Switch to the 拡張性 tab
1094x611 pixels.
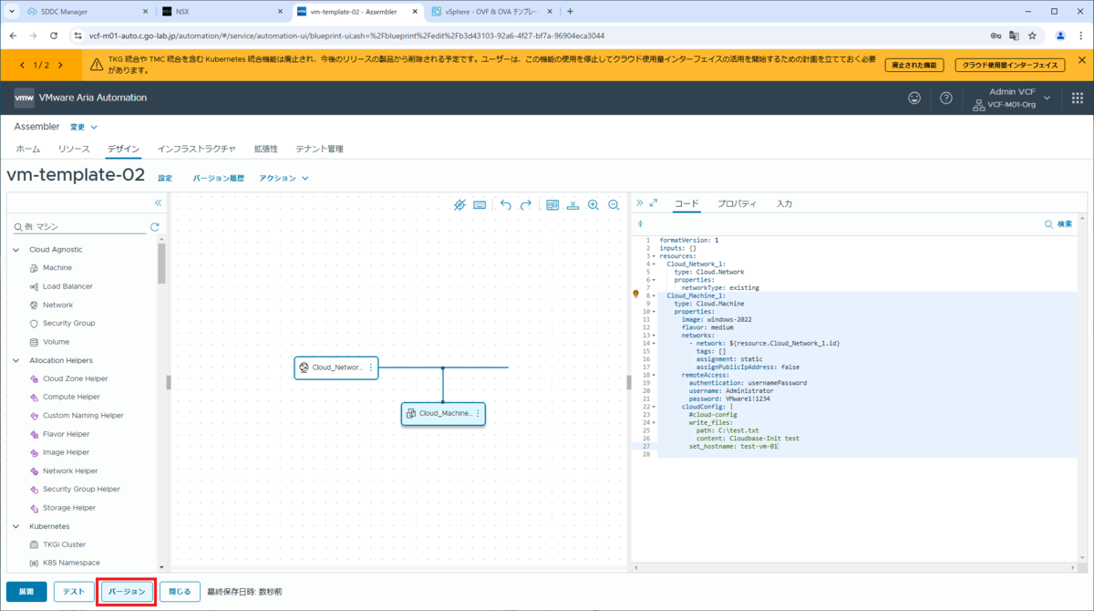[x=265, y=149]
